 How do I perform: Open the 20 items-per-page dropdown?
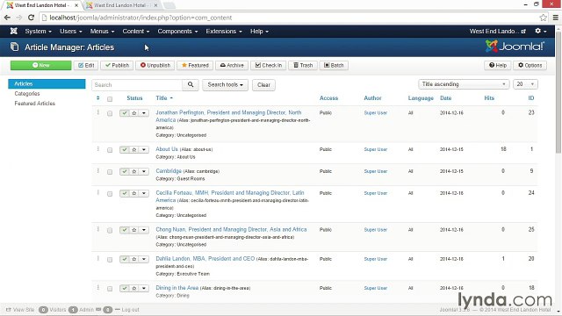tap(525, 84)
